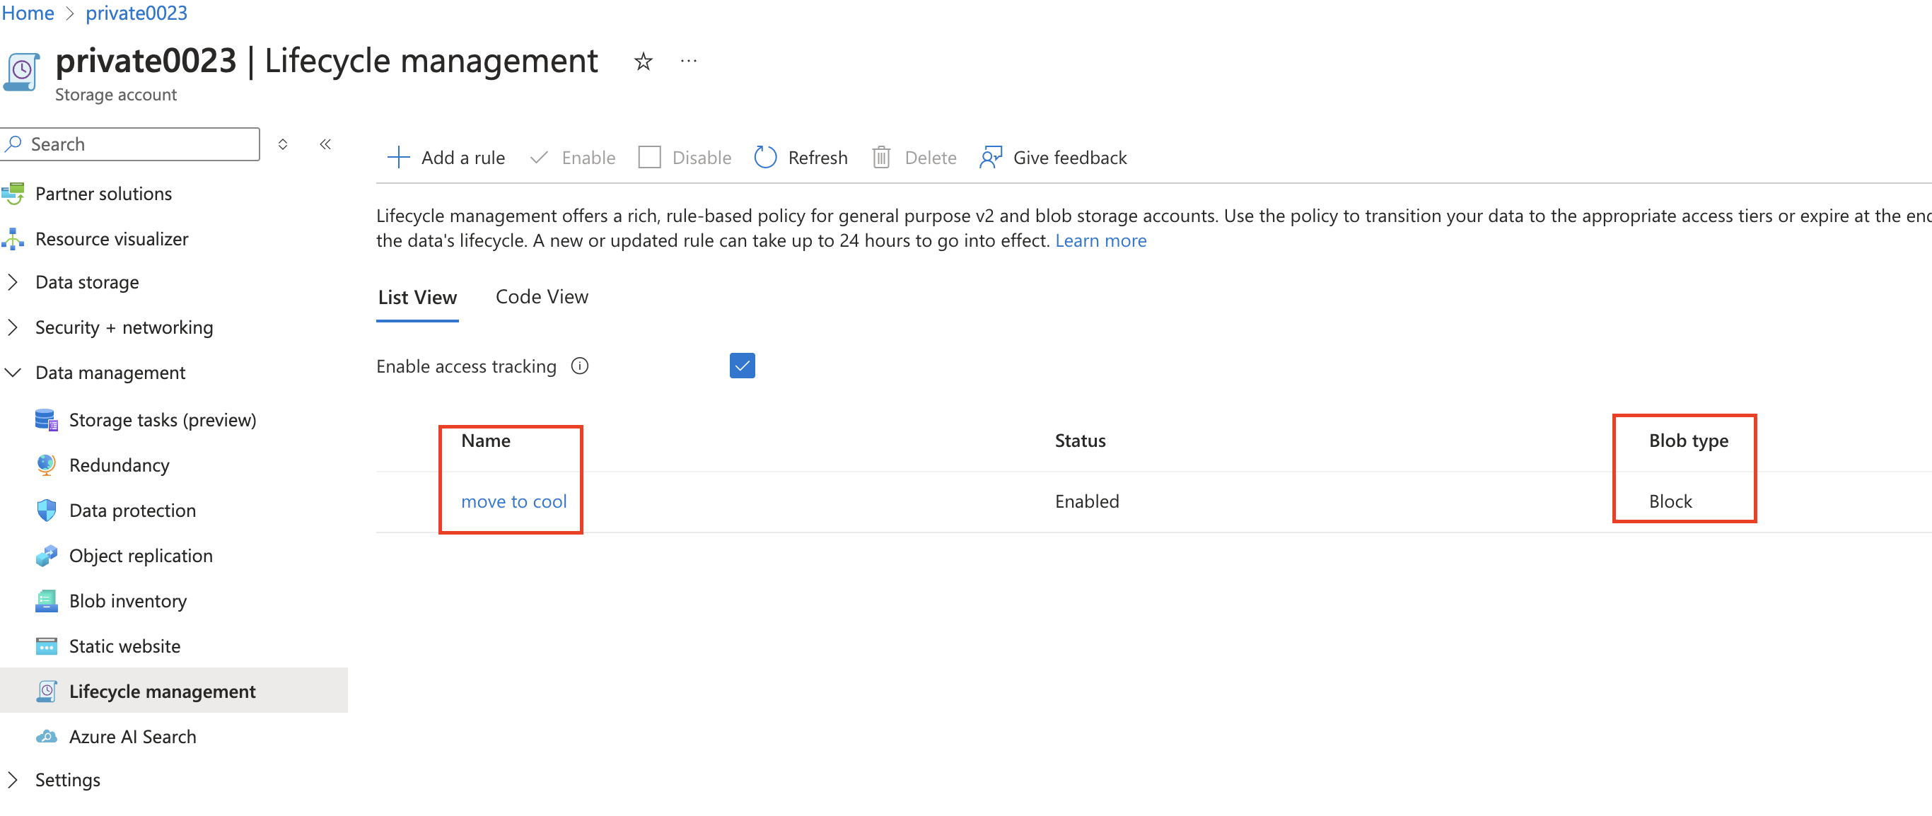1932x816 pixels.
Task: Toggle the Enable access tracking checkbox
Action: tap(742, 366)
